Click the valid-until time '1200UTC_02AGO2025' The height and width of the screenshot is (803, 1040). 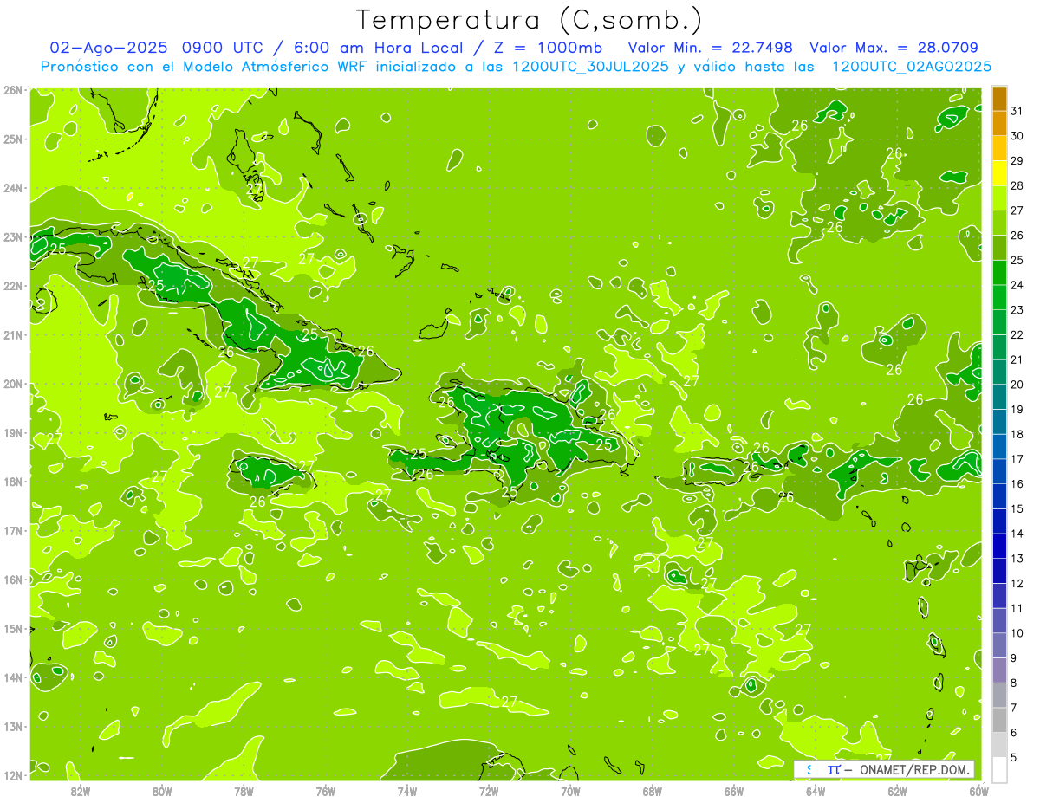pos(912,66)
